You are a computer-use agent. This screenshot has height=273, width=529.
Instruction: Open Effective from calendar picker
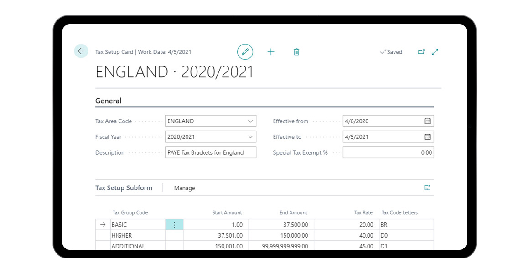[427, 121]
